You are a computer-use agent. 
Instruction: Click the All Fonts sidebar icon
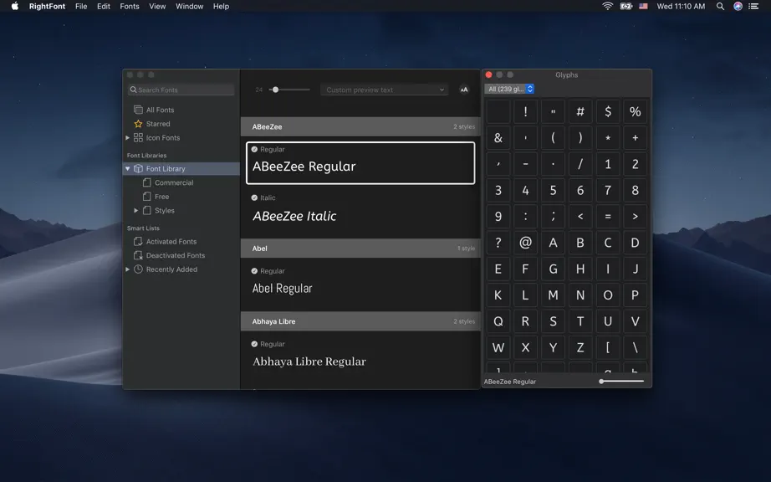click(x=138, y=110)
